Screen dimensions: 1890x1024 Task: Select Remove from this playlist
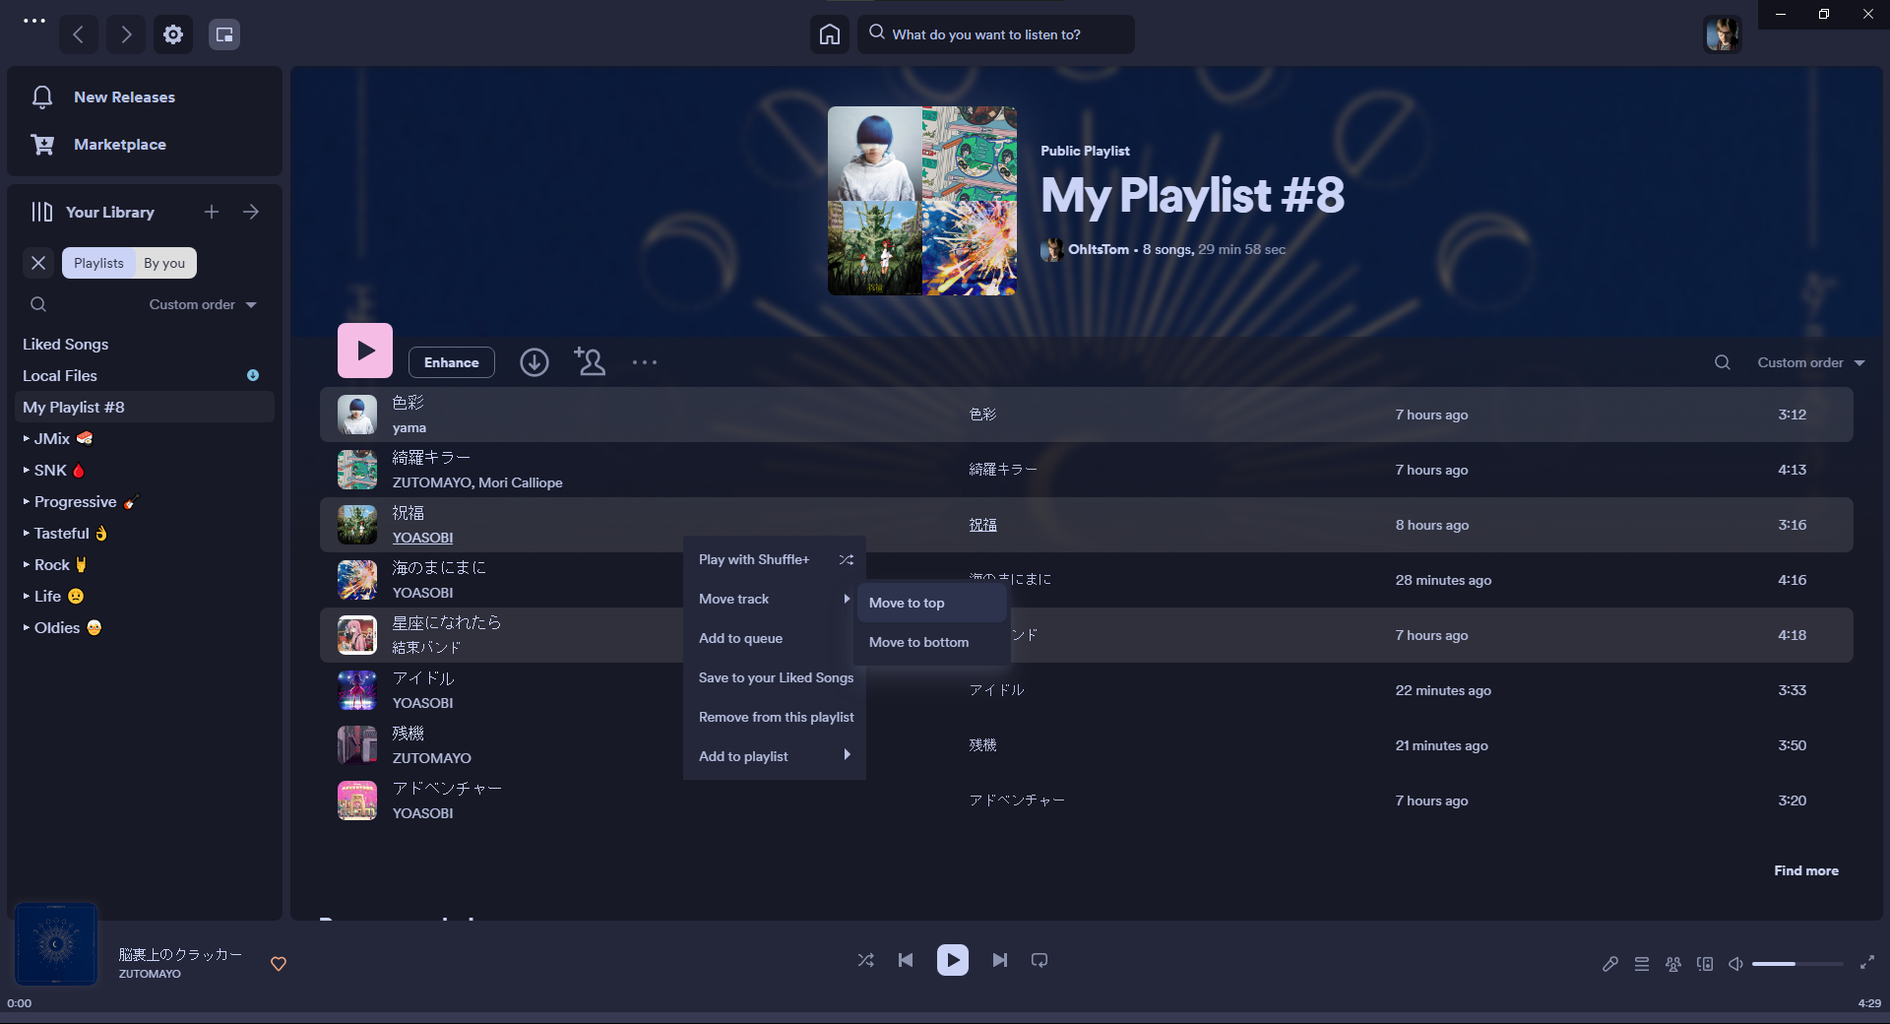click(x=775, y=717)
